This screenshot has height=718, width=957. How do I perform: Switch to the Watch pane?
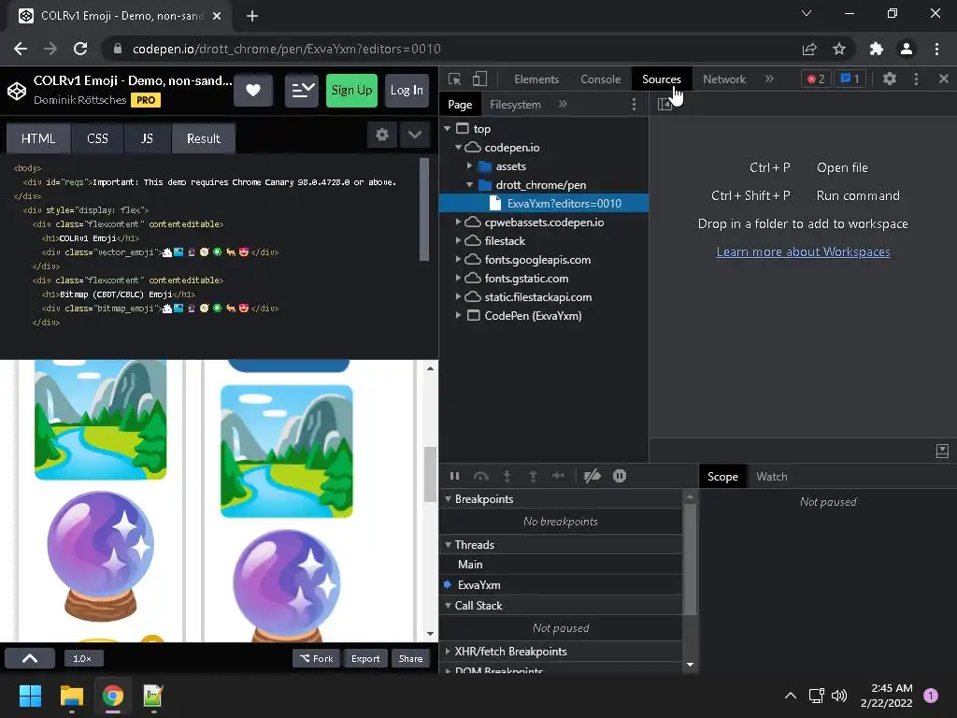coord(771,477)
